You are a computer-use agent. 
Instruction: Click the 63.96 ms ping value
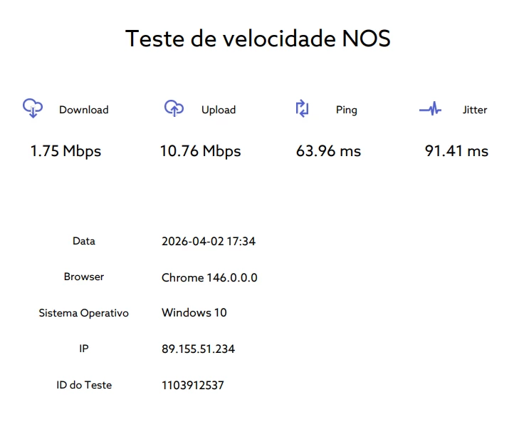(328, 151)
